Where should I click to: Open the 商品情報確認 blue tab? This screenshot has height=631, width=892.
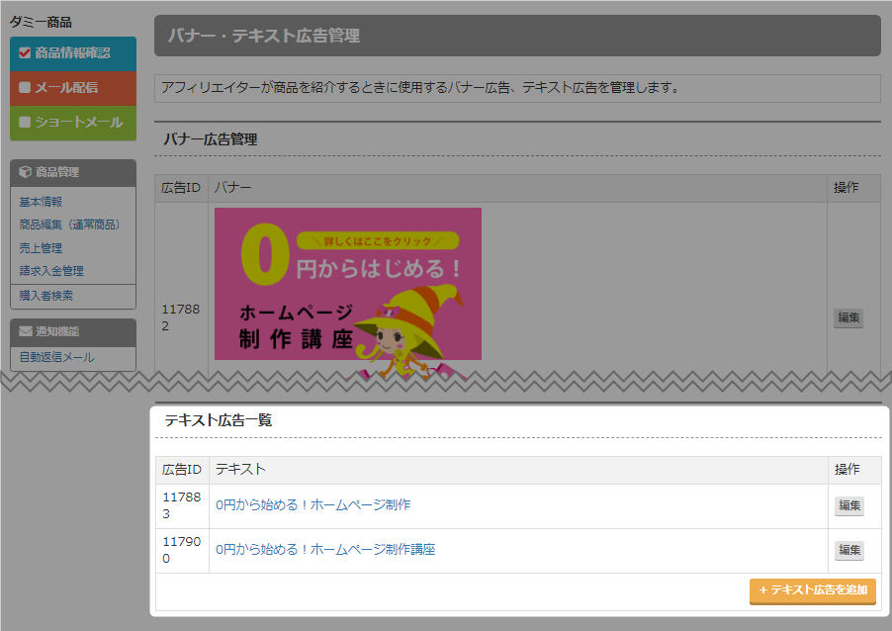[73, 53]
